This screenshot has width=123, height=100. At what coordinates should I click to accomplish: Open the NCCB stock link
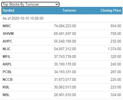point(8,79)
